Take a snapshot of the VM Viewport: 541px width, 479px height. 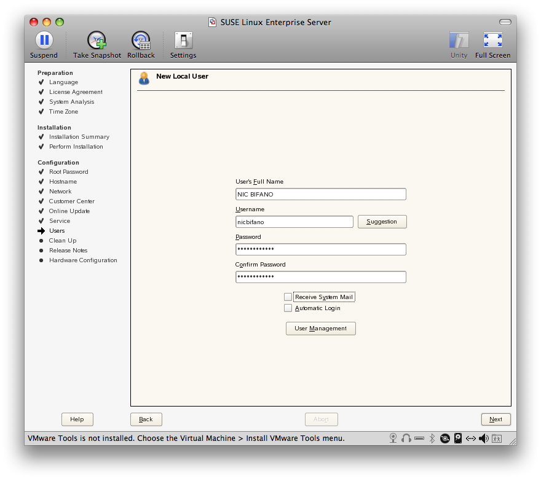pyautogui.click(x=97, y=41)
